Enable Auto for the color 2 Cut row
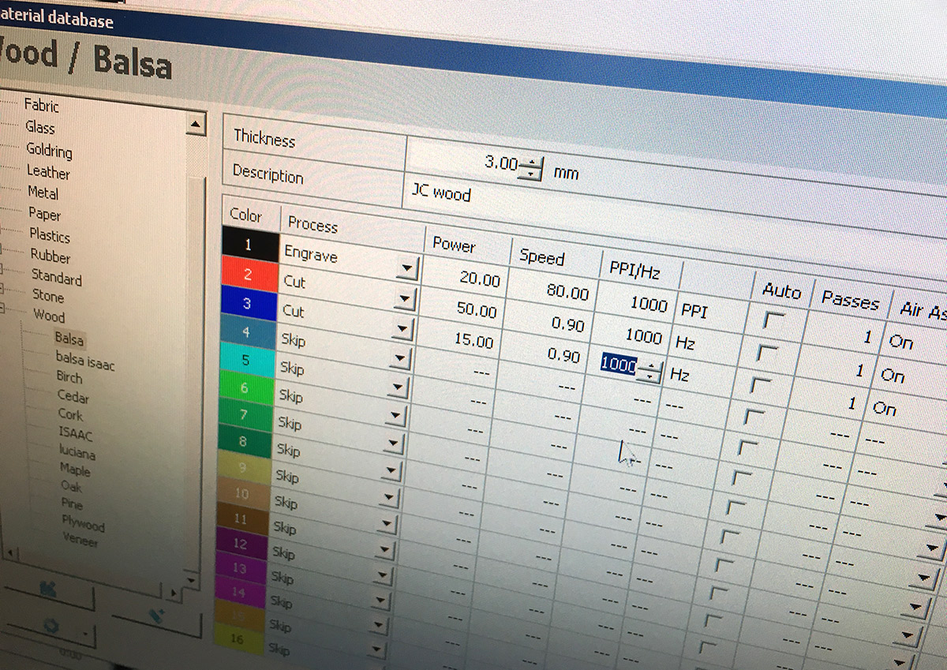Viewport: 947px width, 670px height. pos(768,352)
